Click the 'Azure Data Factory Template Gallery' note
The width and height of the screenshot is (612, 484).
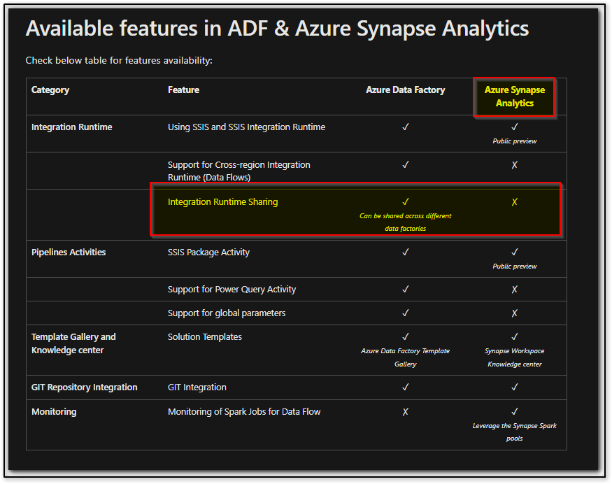[406, 357]
